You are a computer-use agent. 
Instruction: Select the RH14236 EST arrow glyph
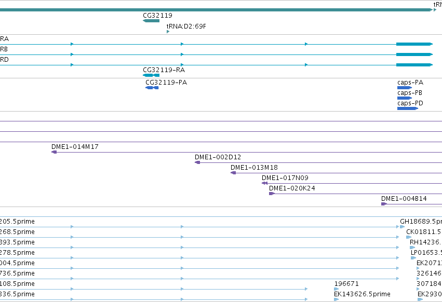pyautogui.click(x=412, y=248)
